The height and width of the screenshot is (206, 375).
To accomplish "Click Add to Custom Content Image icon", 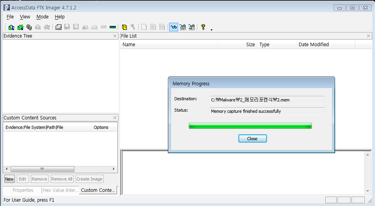I will click(85, 27).
